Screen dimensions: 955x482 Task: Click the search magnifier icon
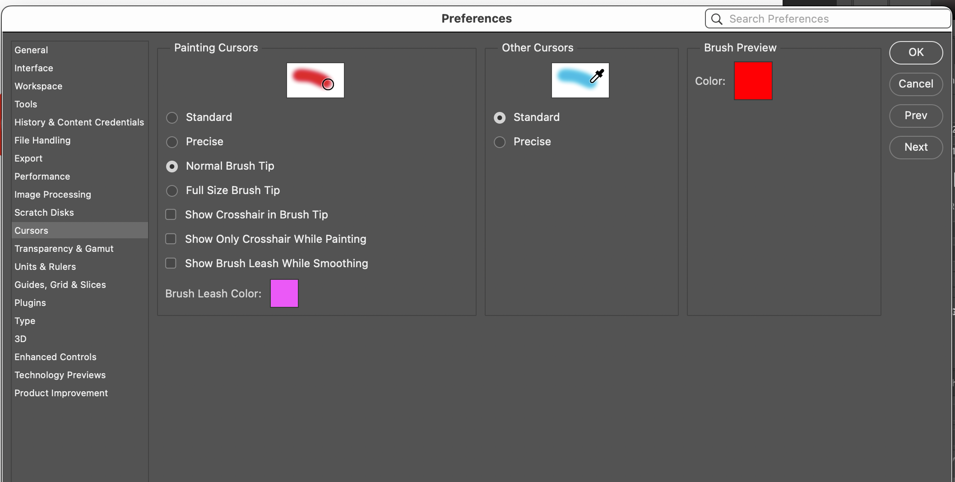point(716,19)
